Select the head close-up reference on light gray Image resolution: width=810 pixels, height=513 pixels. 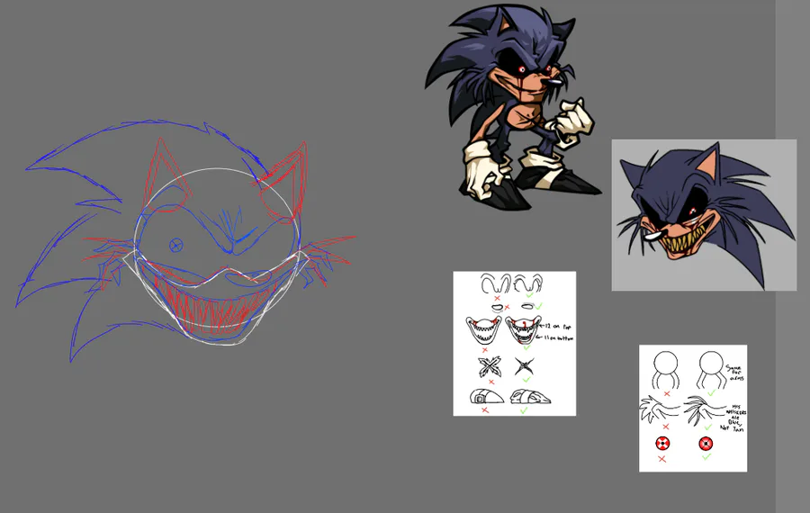click(704, 215)
